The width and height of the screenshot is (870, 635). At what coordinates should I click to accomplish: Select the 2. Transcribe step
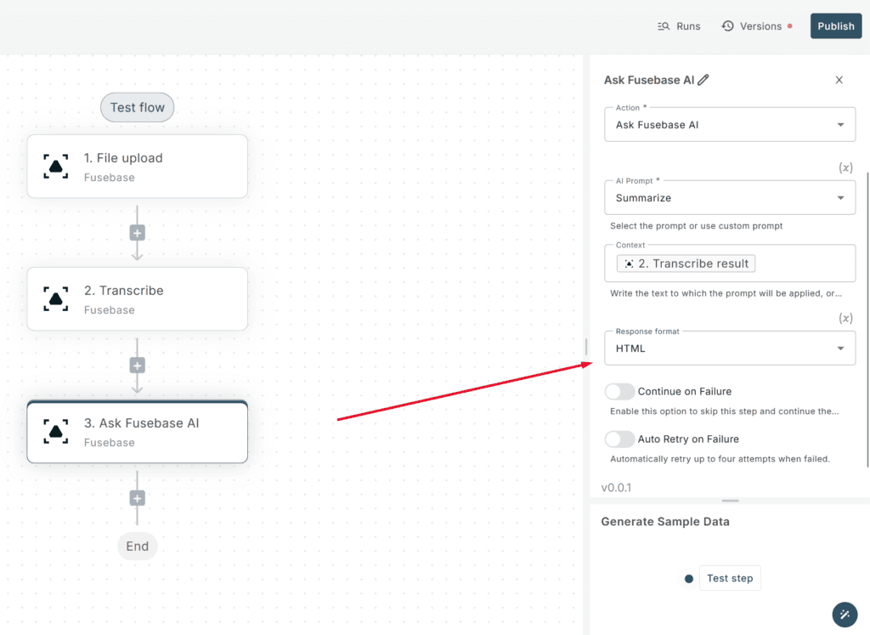(137, 299)
